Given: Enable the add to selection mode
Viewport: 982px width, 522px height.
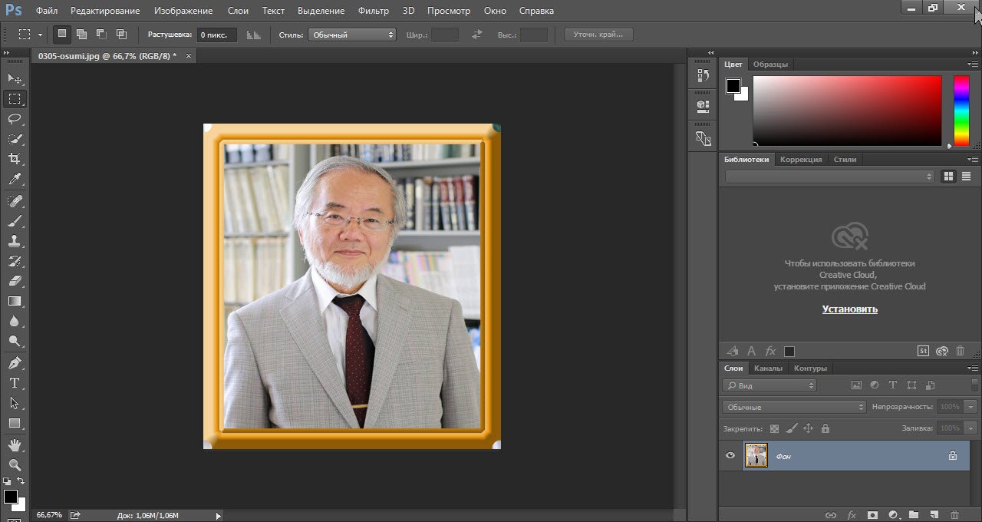Looking at the screenshot, I should 81,35.
